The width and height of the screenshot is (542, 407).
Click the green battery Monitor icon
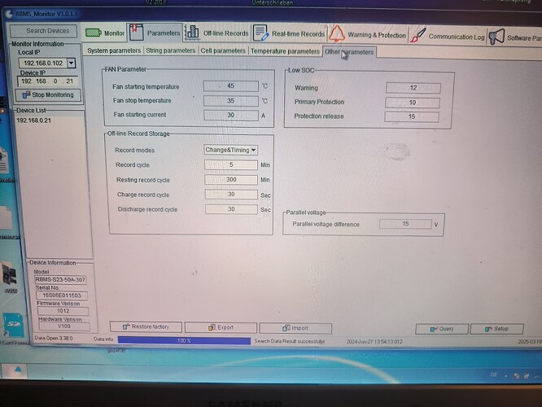click(x=93, y=33)
